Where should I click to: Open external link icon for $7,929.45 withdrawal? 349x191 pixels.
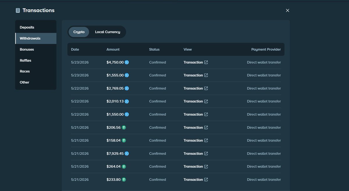(206, 153)
